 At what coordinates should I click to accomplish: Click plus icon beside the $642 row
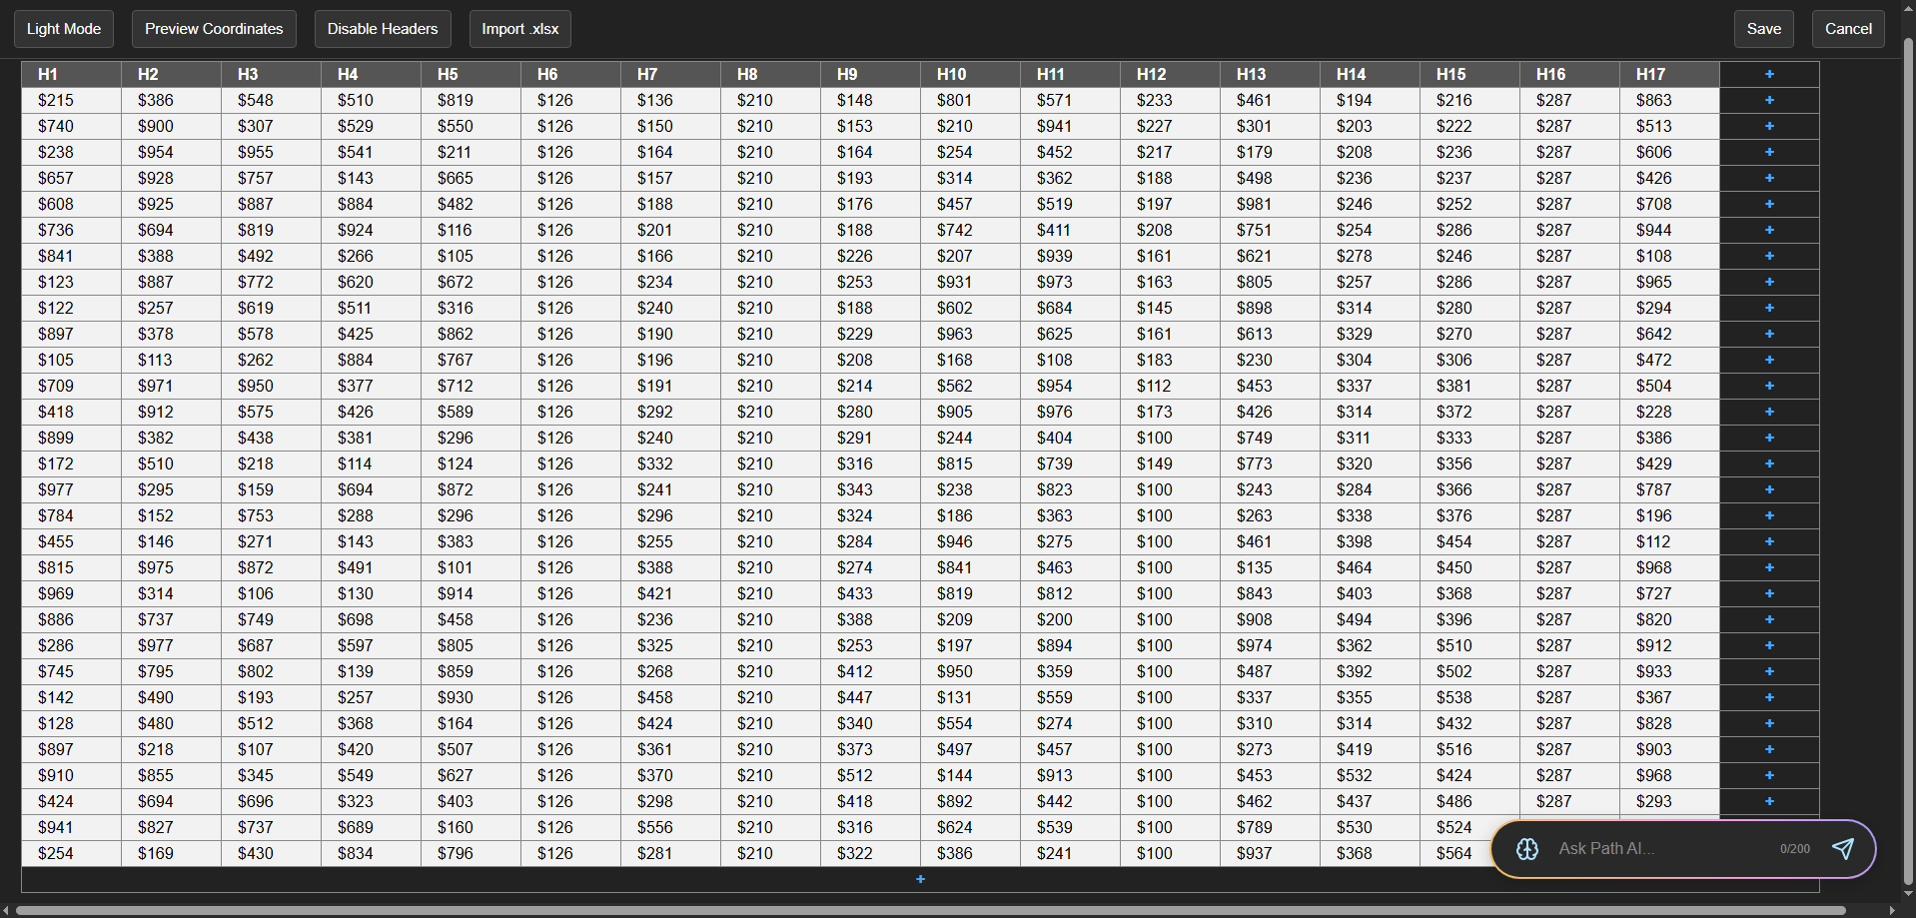click(1769, 334)
